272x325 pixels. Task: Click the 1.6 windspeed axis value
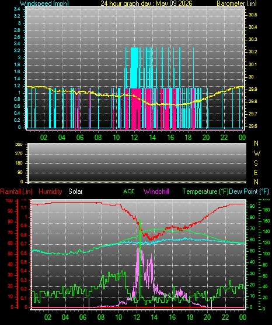[17, 71]
